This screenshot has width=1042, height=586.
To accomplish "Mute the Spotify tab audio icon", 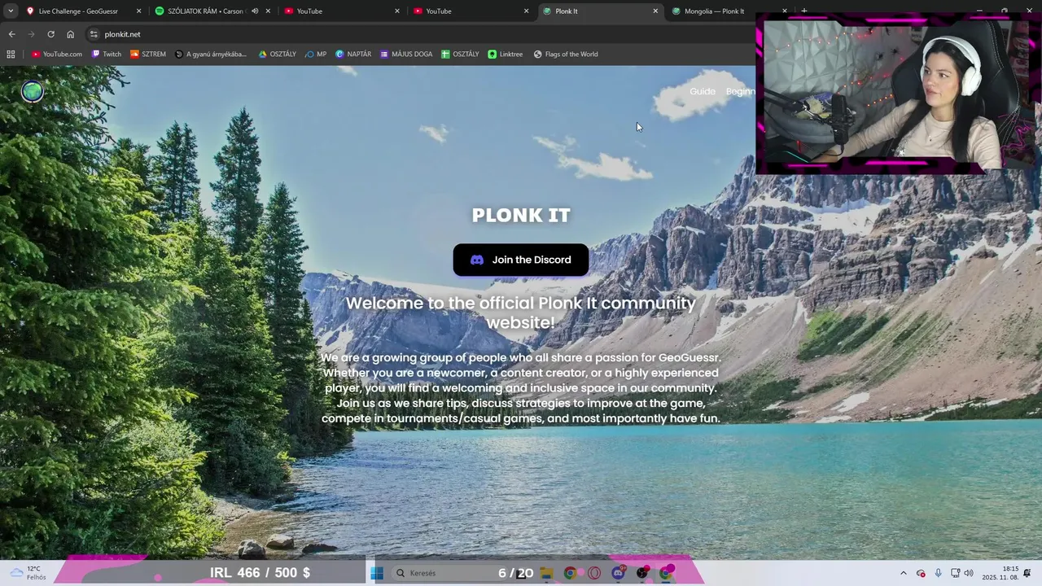I will (x=255, y=11).
